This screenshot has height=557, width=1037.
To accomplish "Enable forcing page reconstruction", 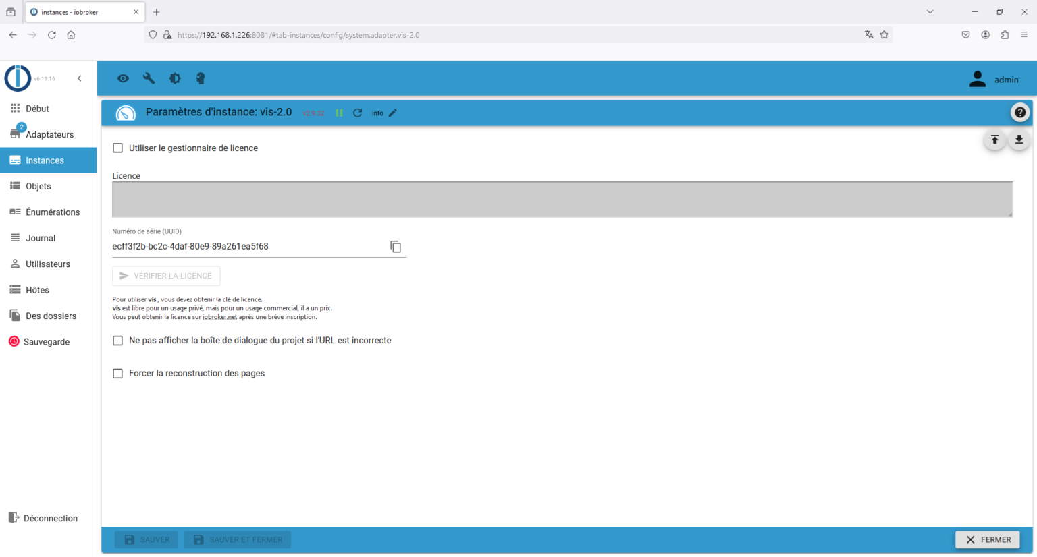I will coord(117,373).
